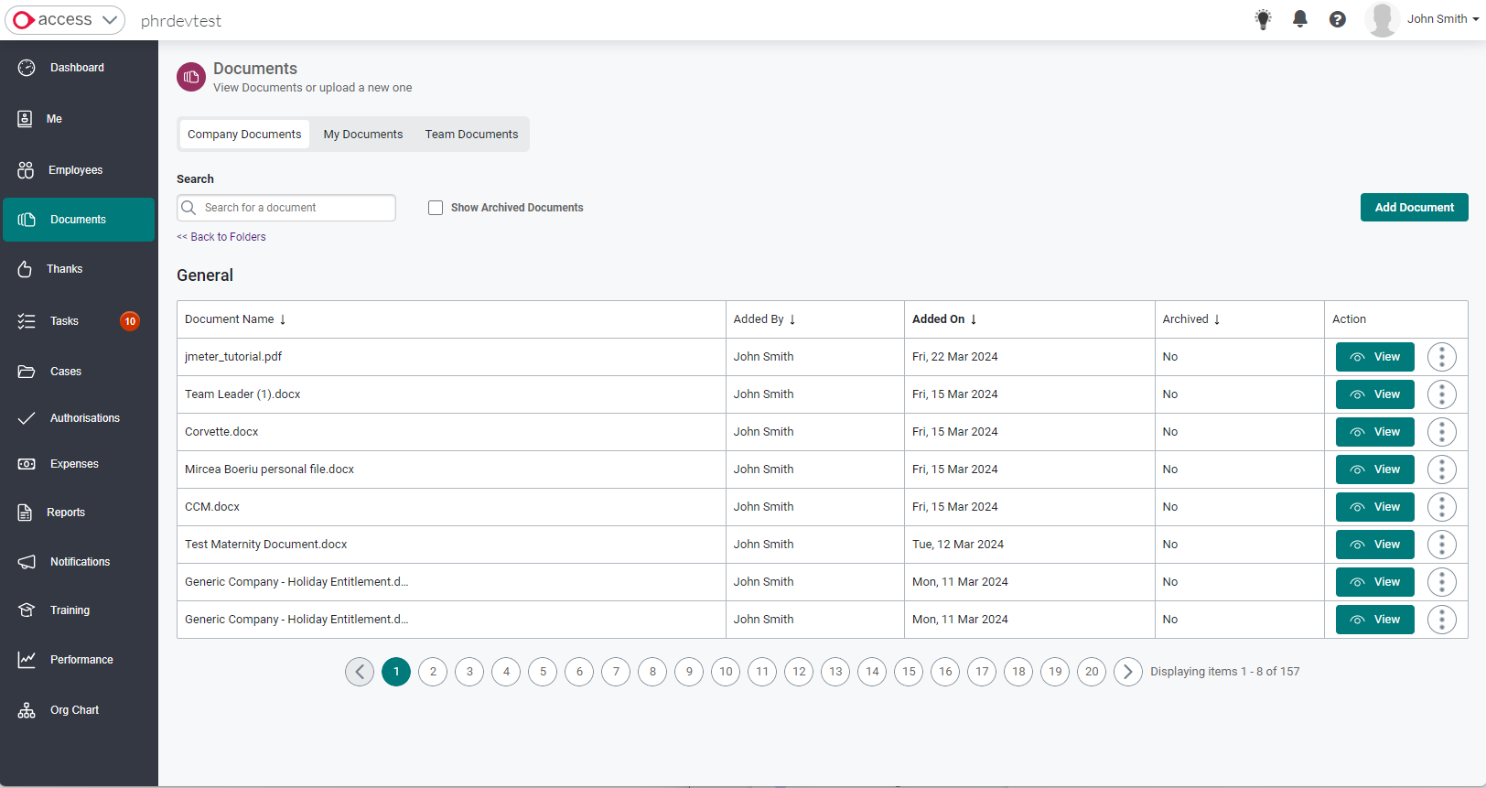This screenshot has width=1486, height=788.
Task: Click the search magnifier icon
Action: [189, 208]
